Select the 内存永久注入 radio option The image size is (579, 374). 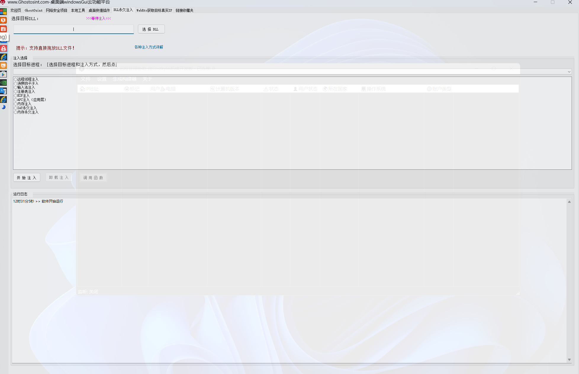coord(16,112)
